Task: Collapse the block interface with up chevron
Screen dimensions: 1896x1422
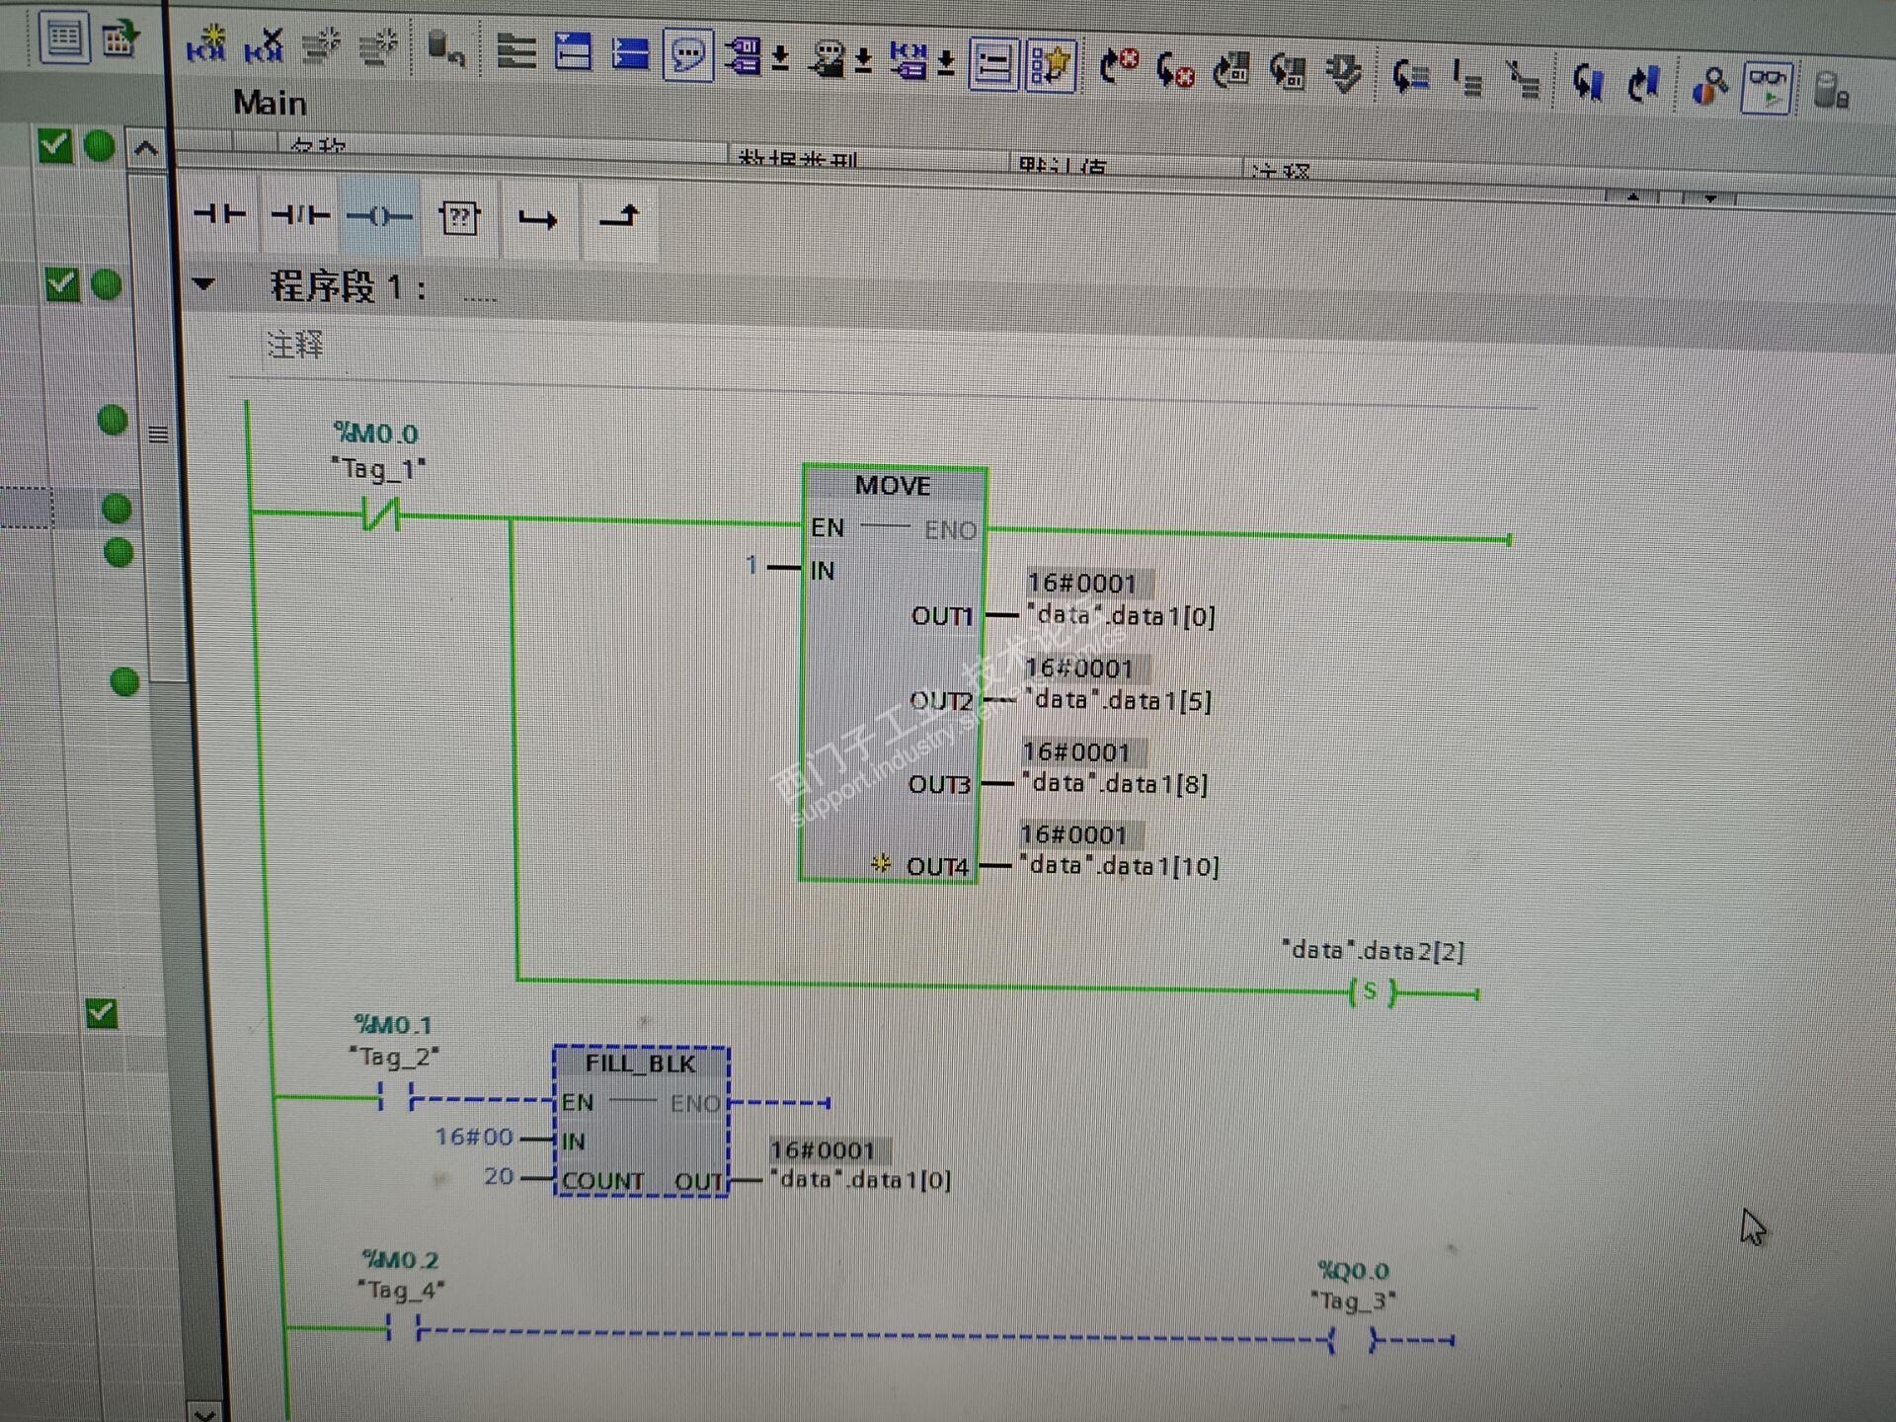Action: (145, 149)
